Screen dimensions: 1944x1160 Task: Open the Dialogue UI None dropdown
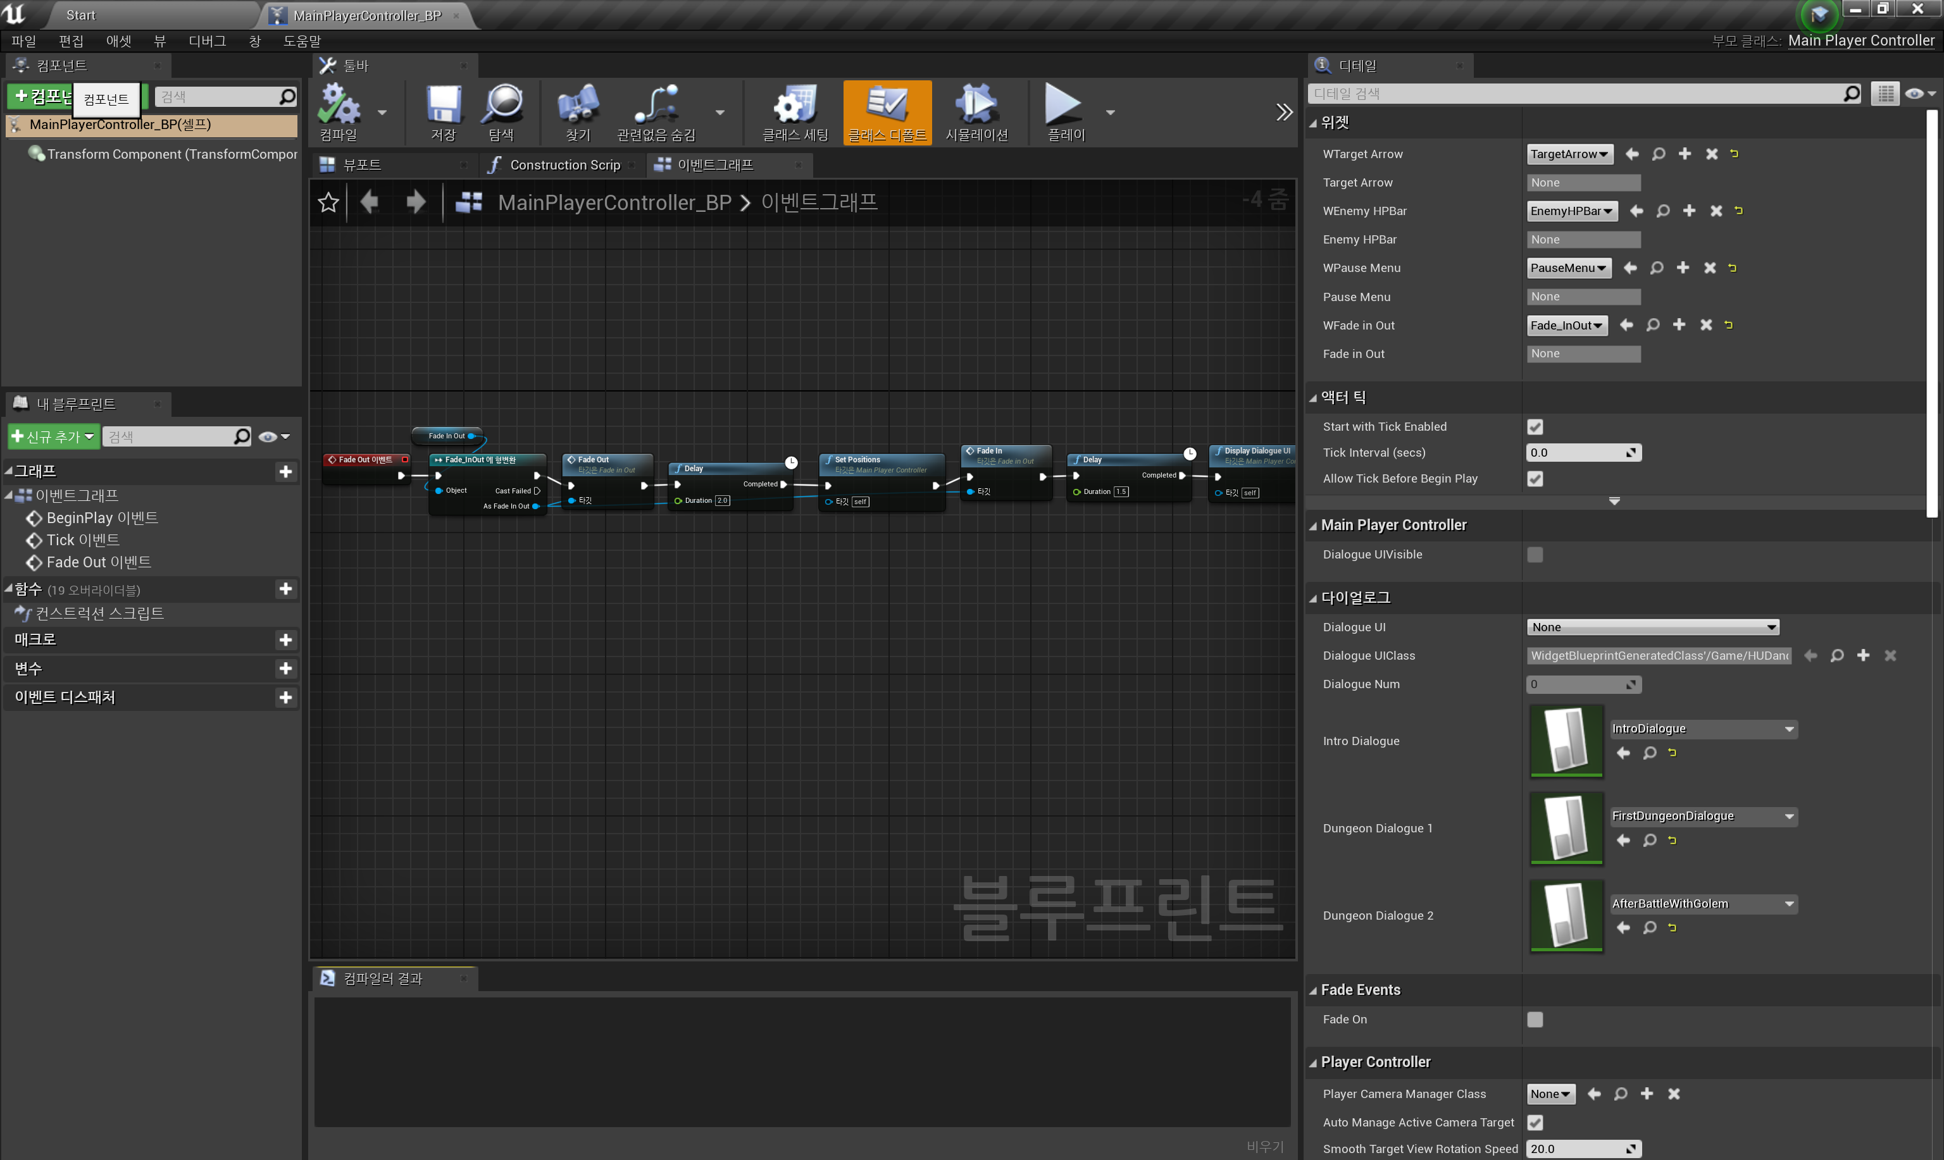click(1653, 627)
